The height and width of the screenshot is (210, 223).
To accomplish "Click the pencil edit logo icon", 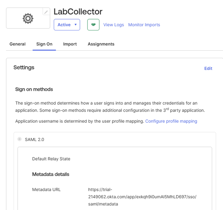I will click(46, 12).
